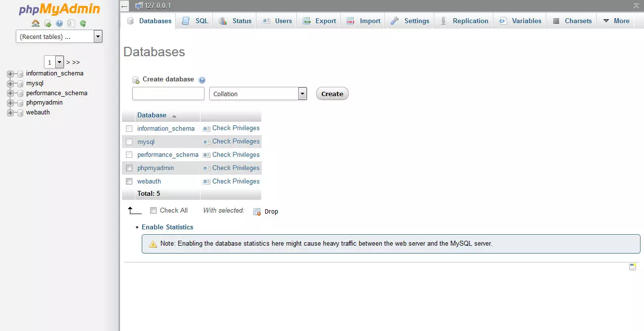The width and height of the screenshot is (644, 331).
Task: Switch to the SQL tab
Action: (x=195, y=21)
